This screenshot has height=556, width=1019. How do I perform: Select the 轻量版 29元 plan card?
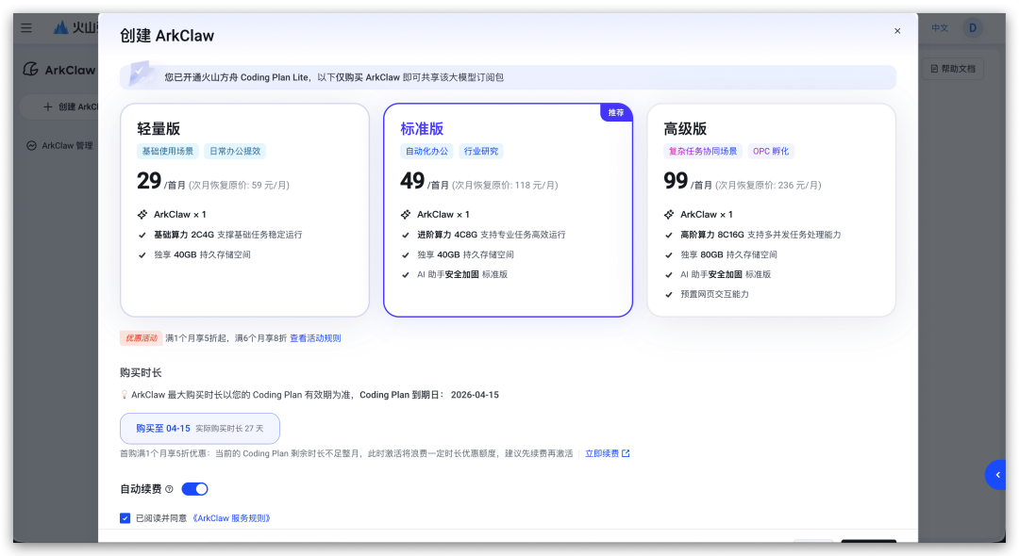pyautogui.click(x=244, y=208)
